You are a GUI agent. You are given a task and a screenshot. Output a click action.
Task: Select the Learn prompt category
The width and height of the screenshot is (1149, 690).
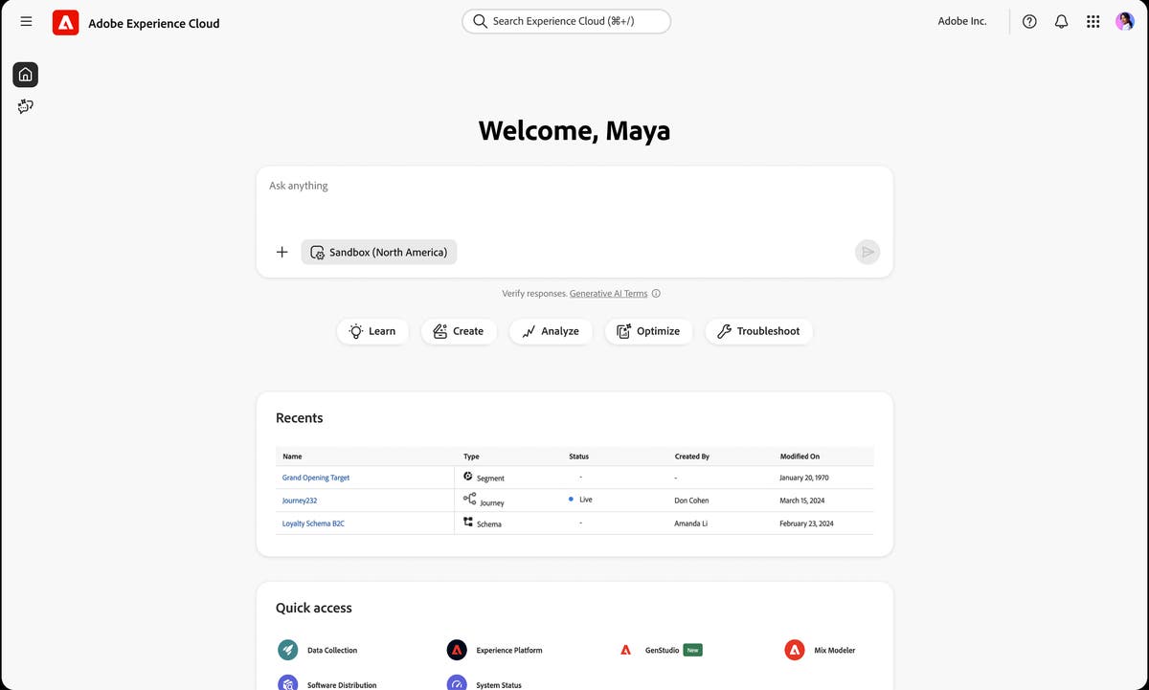[x=372, y=331]
